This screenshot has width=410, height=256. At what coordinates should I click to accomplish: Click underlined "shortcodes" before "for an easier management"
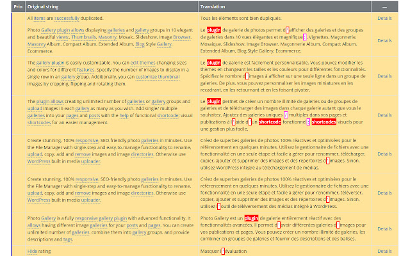pos(39,122)
